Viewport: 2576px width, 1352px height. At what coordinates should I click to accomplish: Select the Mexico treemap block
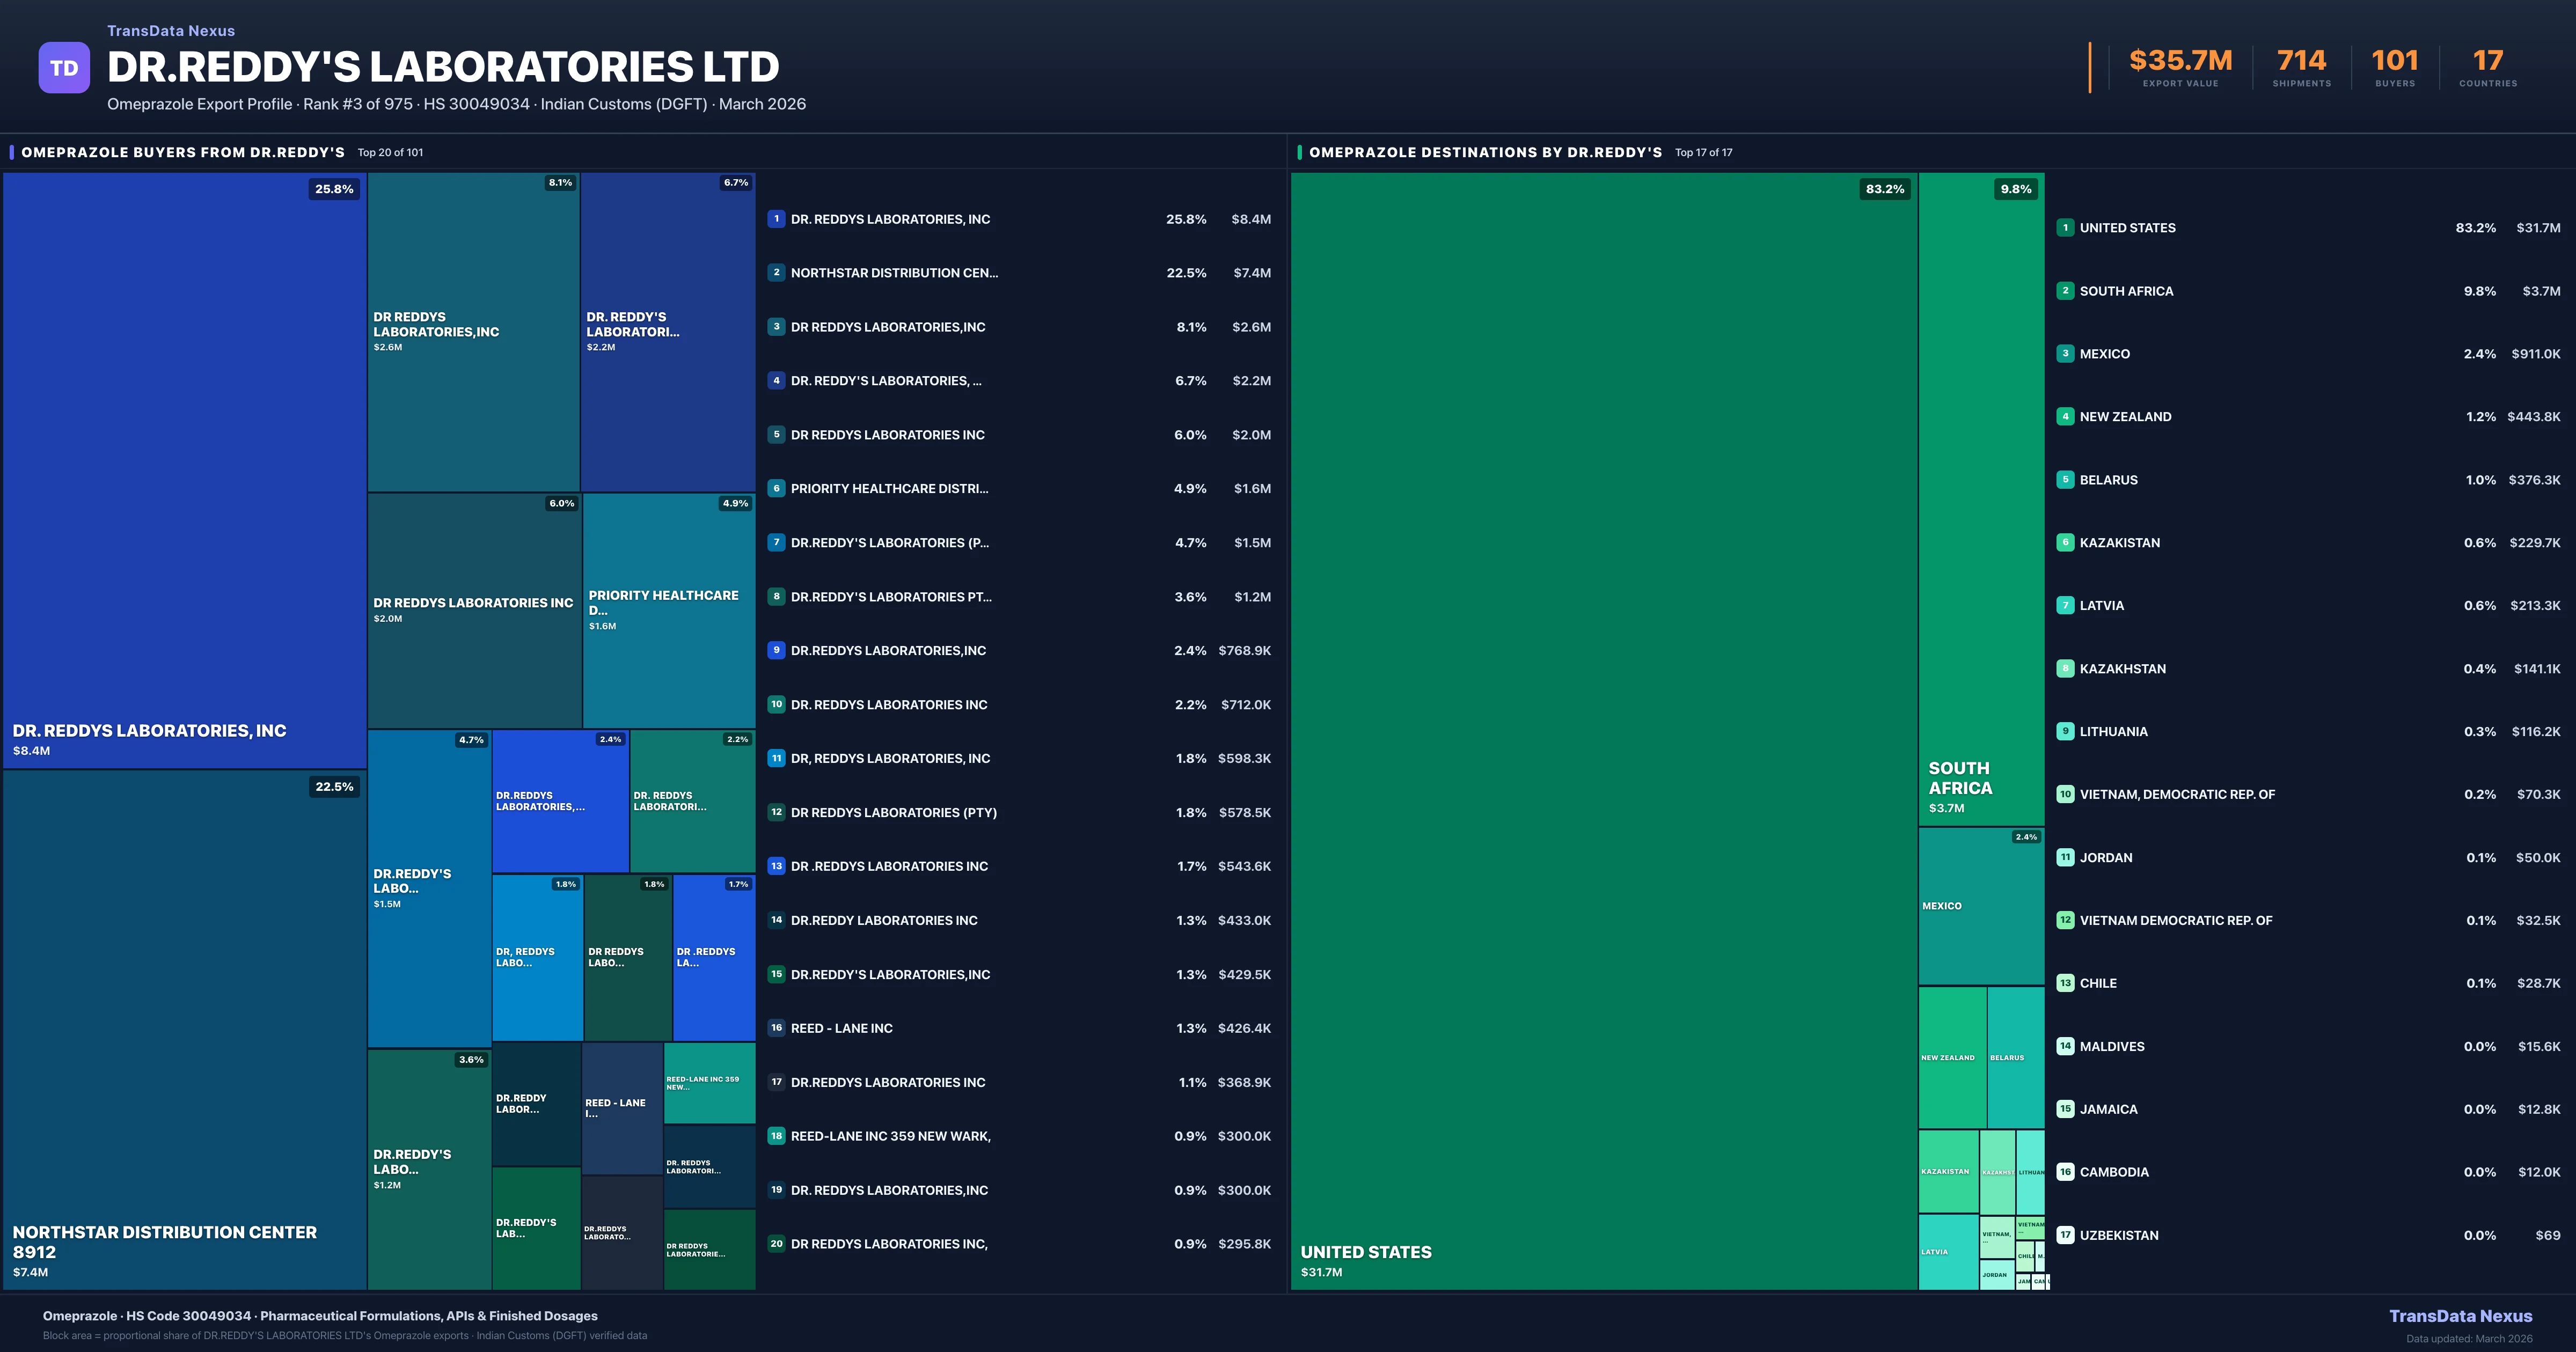[x=1981, y=906]
